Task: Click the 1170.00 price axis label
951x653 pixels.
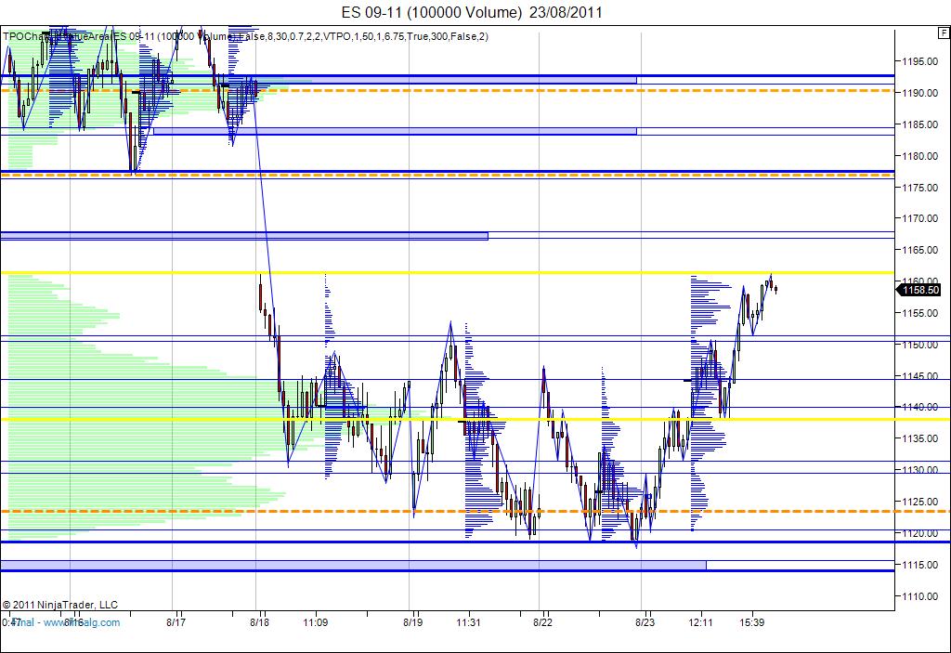Action: [920, 218]
